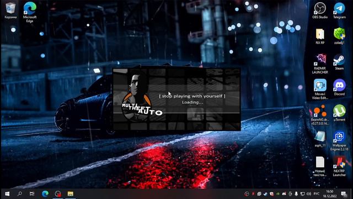Click the Windows Security shield tray icon
This screenshot has width=353, height=199.
pos(272,194)
